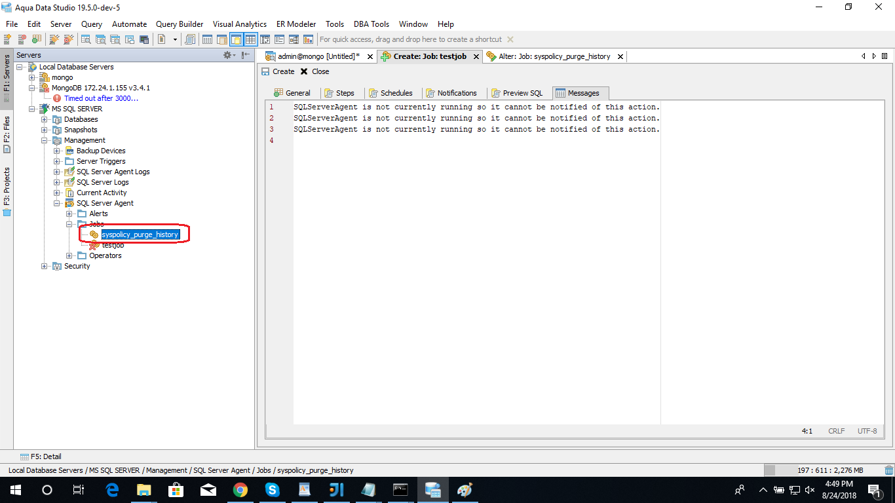Collapse the Management node
Viewport: 895px width, 503px height.
(x=45, y=140)
